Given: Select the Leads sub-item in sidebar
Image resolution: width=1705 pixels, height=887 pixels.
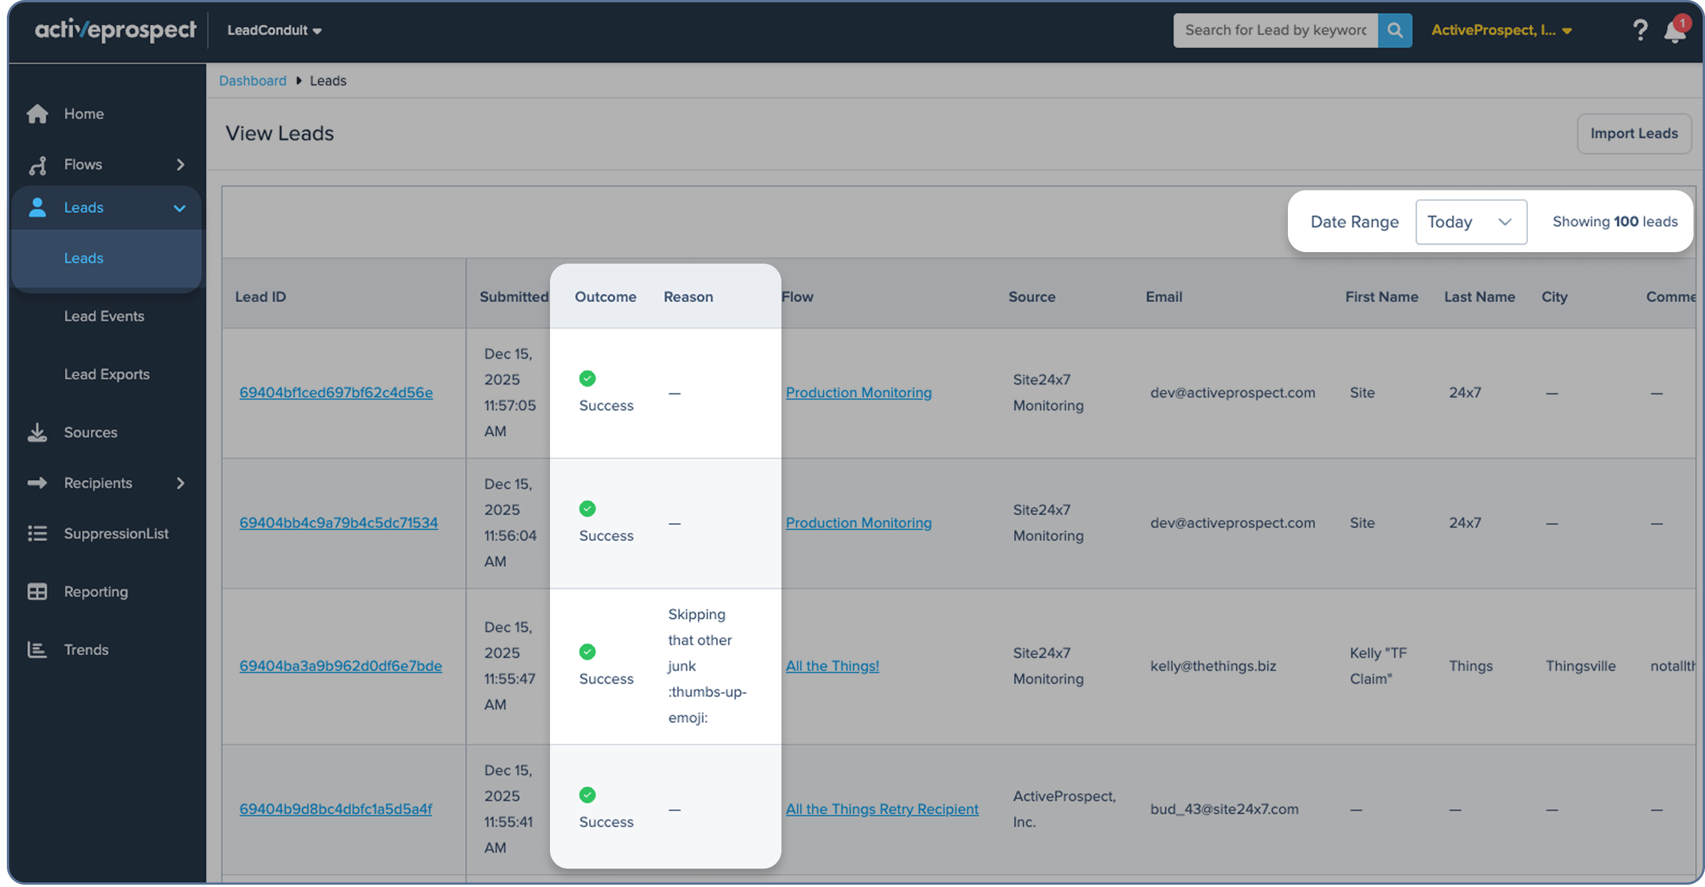Looking at the screenshot, I should click(x=106, y=258).
